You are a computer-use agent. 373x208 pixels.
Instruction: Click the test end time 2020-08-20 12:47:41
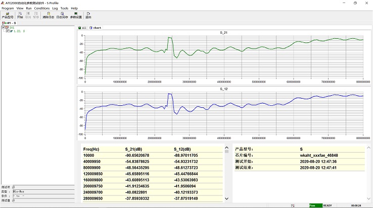(318, 168)
